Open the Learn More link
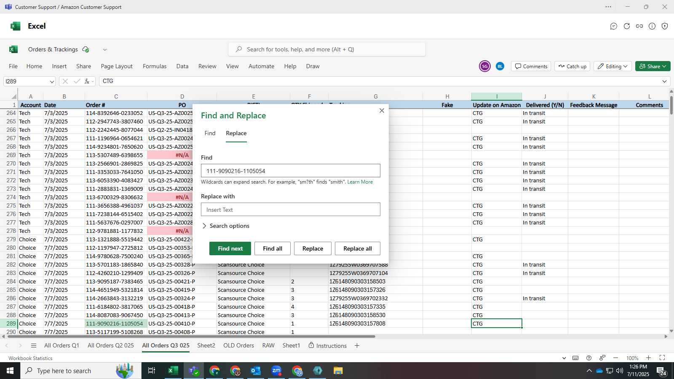The height and width of the screenshot is (379, 674). pyautogui.click(x=360, y=182)
